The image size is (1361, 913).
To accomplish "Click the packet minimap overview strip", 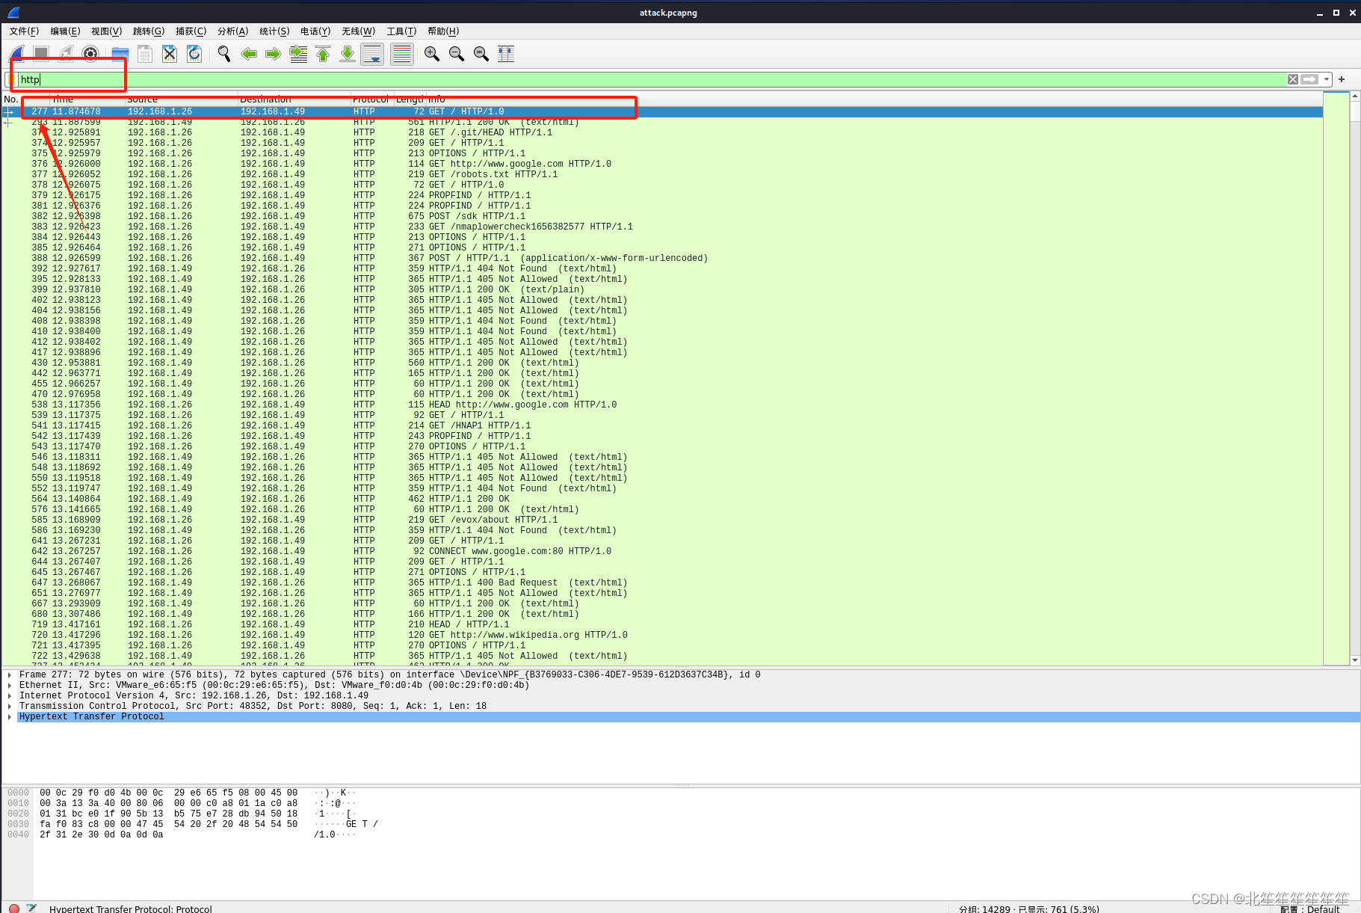I will [x=1336, y=378].
